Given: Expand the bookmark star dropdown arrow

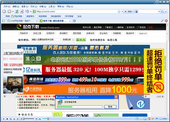Looking at the screenshot, I should click(x=122, y=12).
